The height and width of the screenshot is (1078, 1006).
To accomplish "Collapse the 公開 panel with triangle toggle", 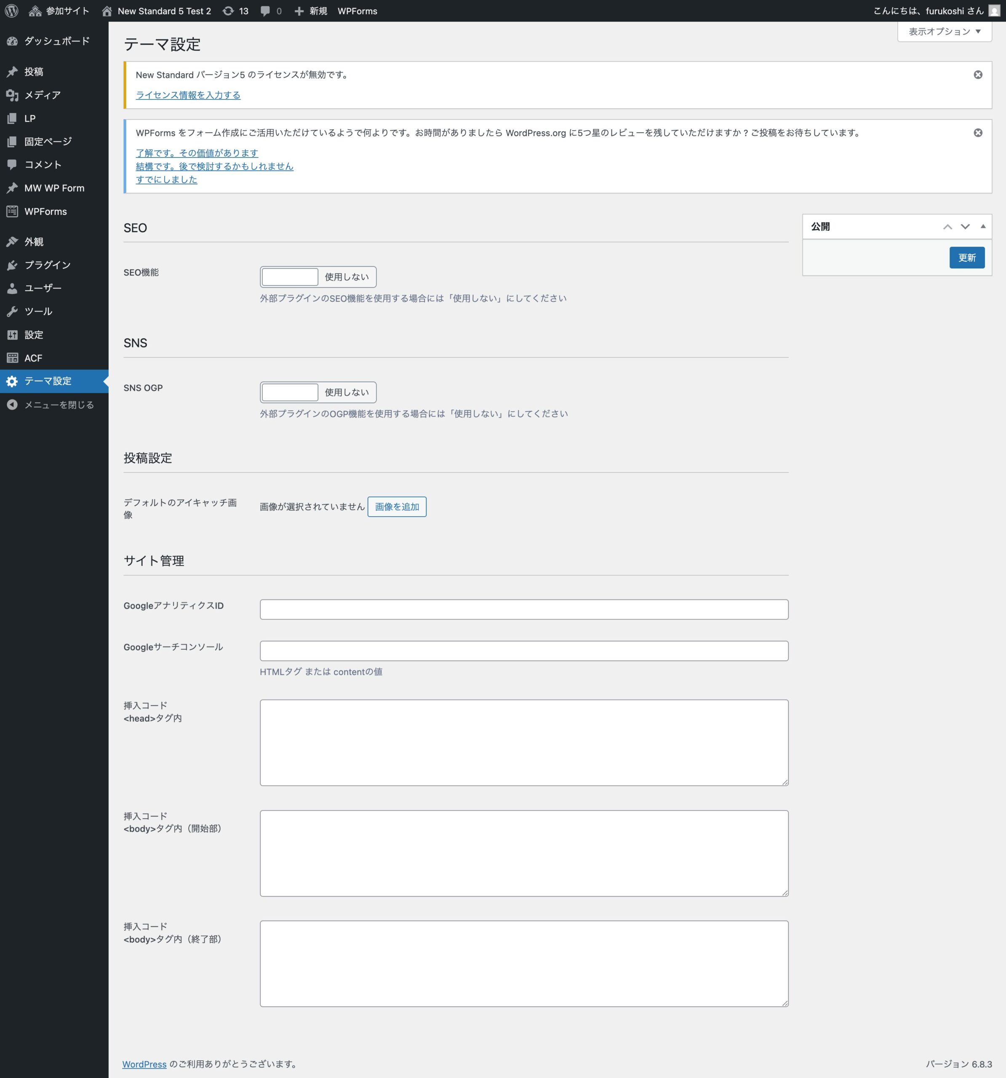I will point(983,227).
